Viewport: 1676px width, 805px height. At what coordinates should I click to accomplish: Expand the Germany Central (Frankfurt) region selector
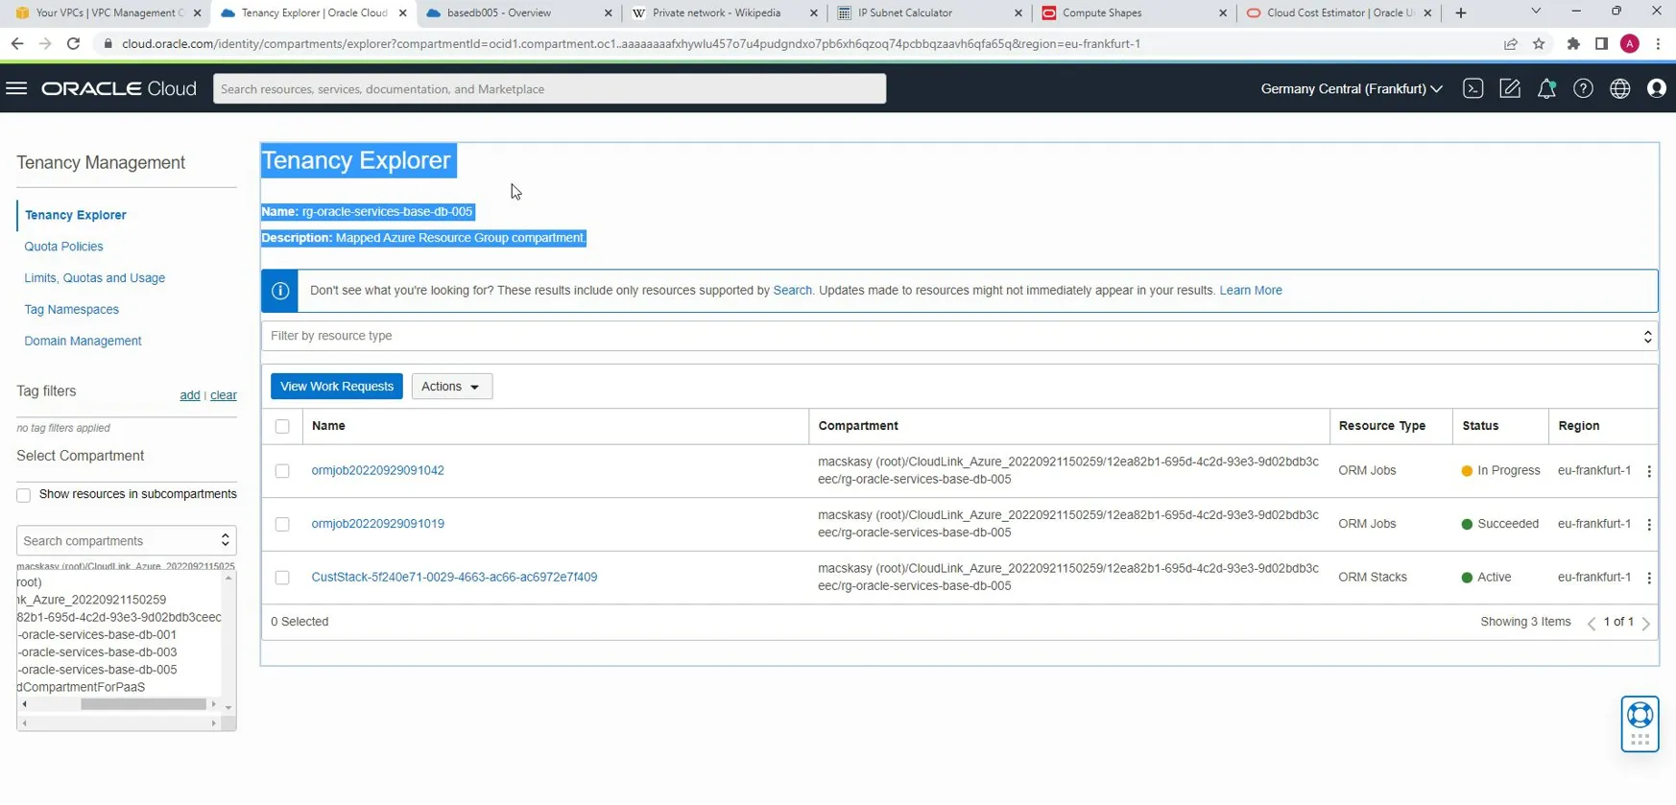[1351, 88]
